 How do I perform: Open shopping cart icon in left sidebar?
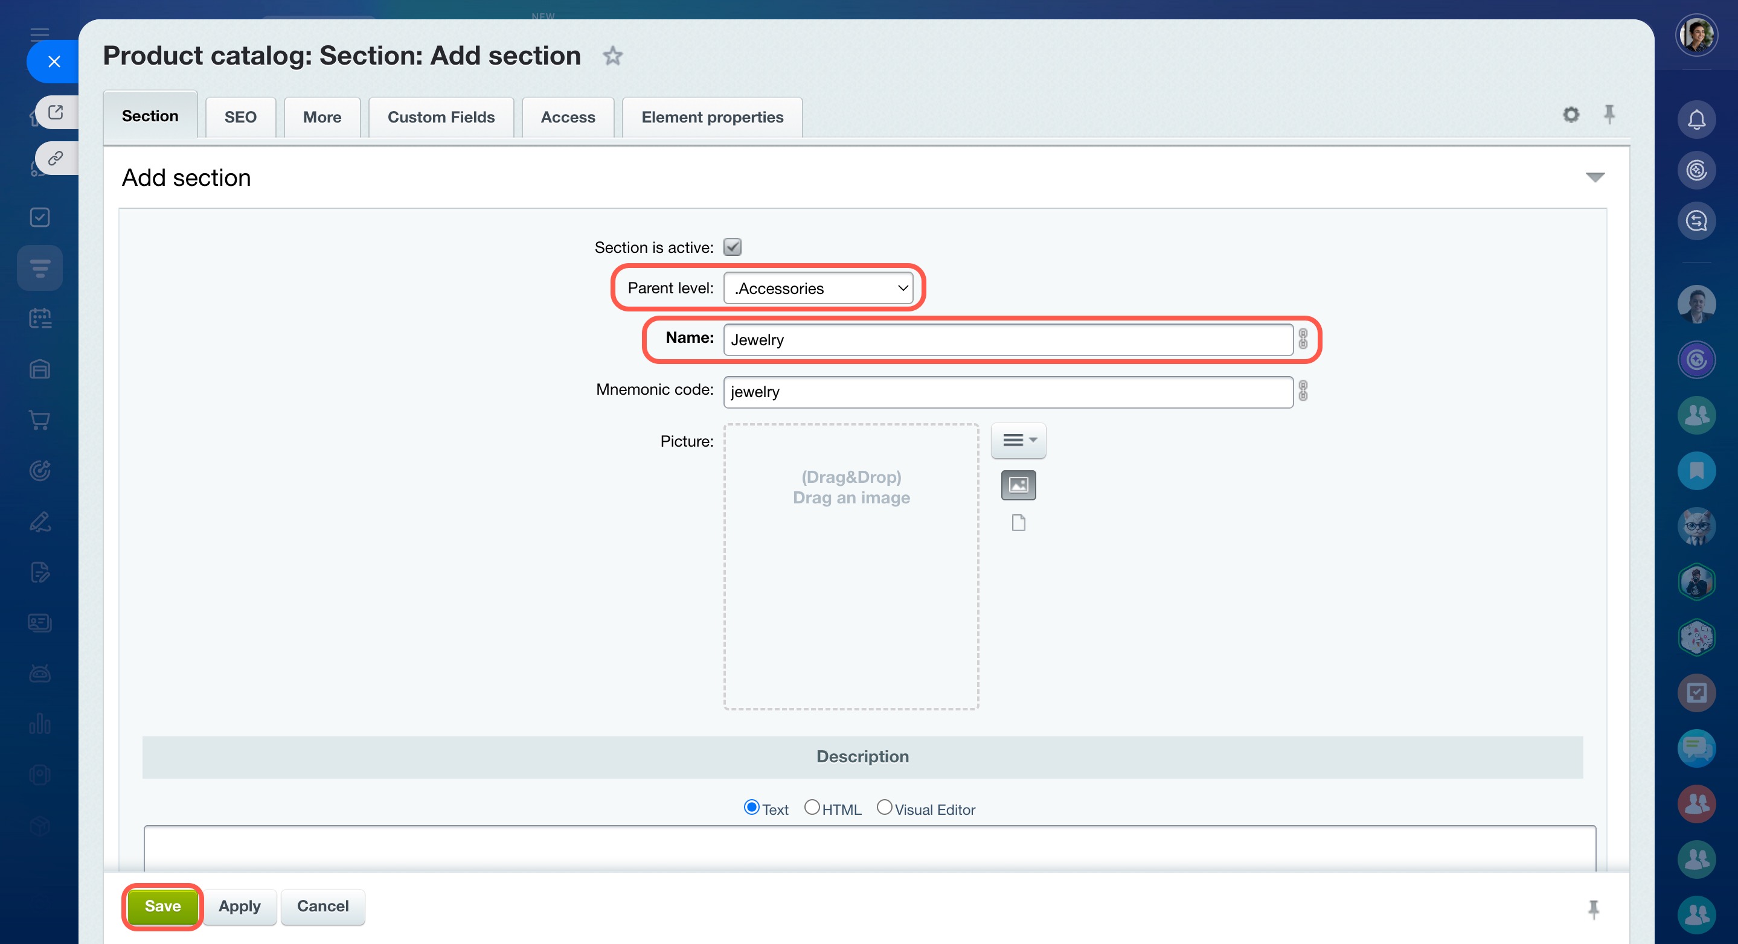point(40,420)
